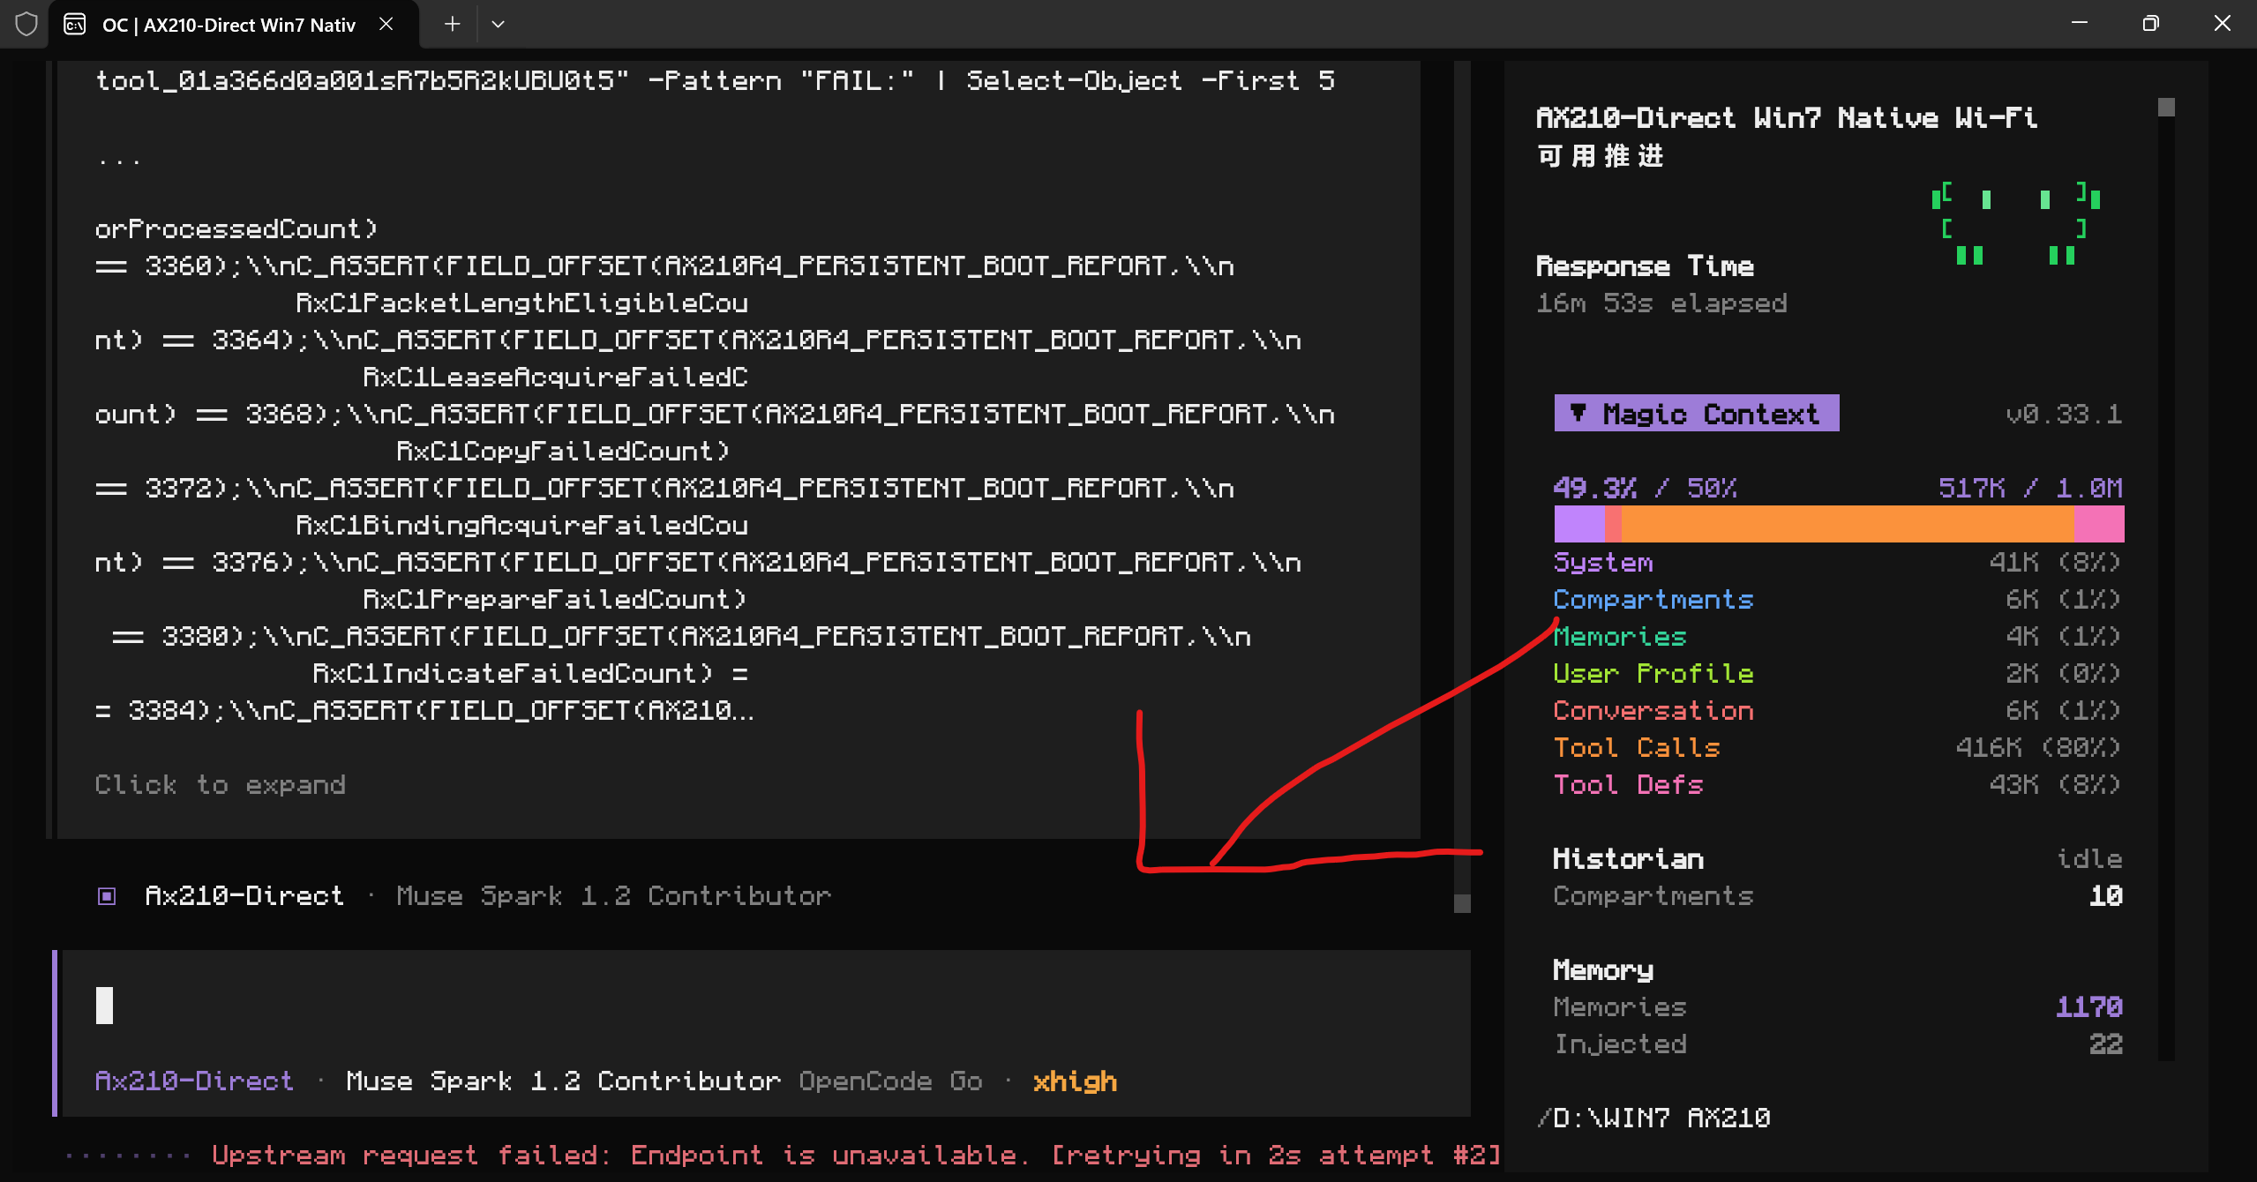Click the Injected 22 row

1837,1044
